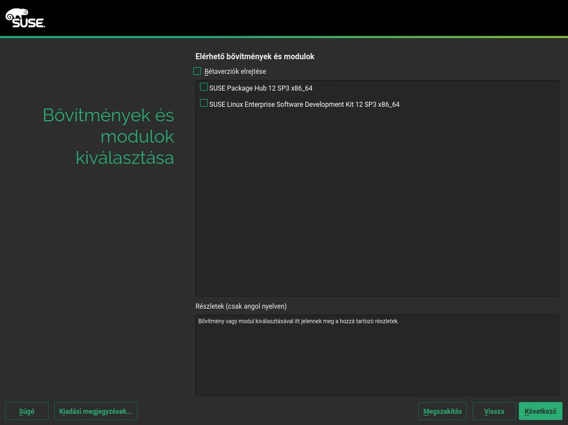Click the Bővítmény vagy modul kiválasztásával hint text
This screenshot has width=568, height=425.
[x=298, y=322]
